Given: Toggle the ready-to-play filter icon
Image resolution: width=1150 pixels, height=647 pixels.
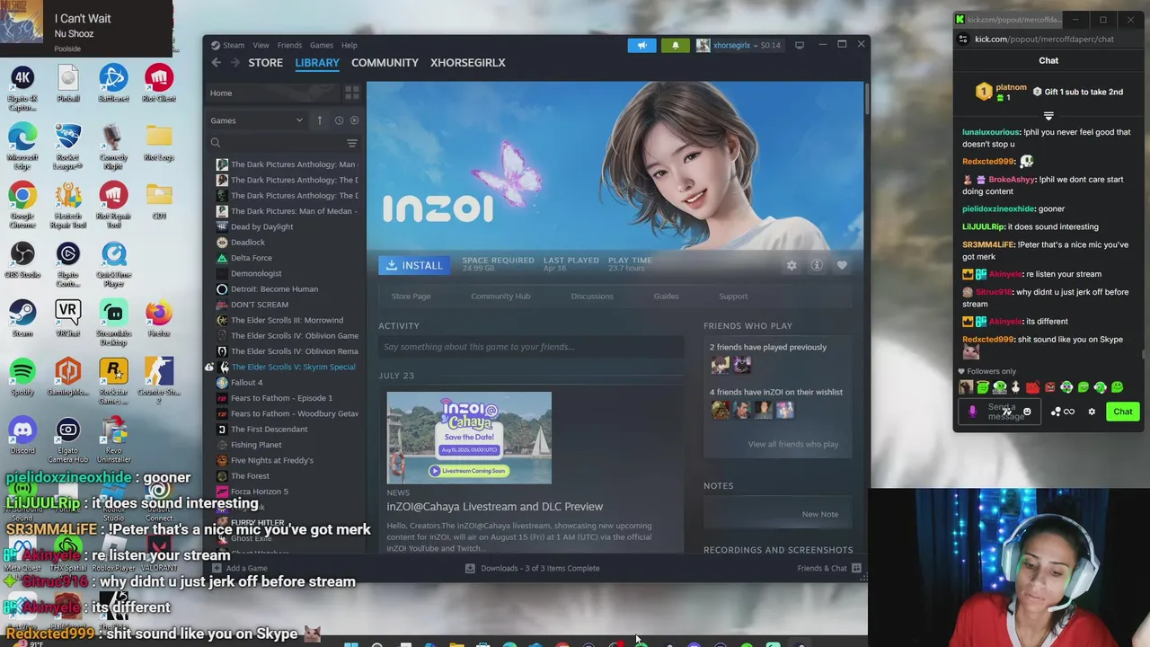Looking at the screenshot, I should [x=354, y=120].
